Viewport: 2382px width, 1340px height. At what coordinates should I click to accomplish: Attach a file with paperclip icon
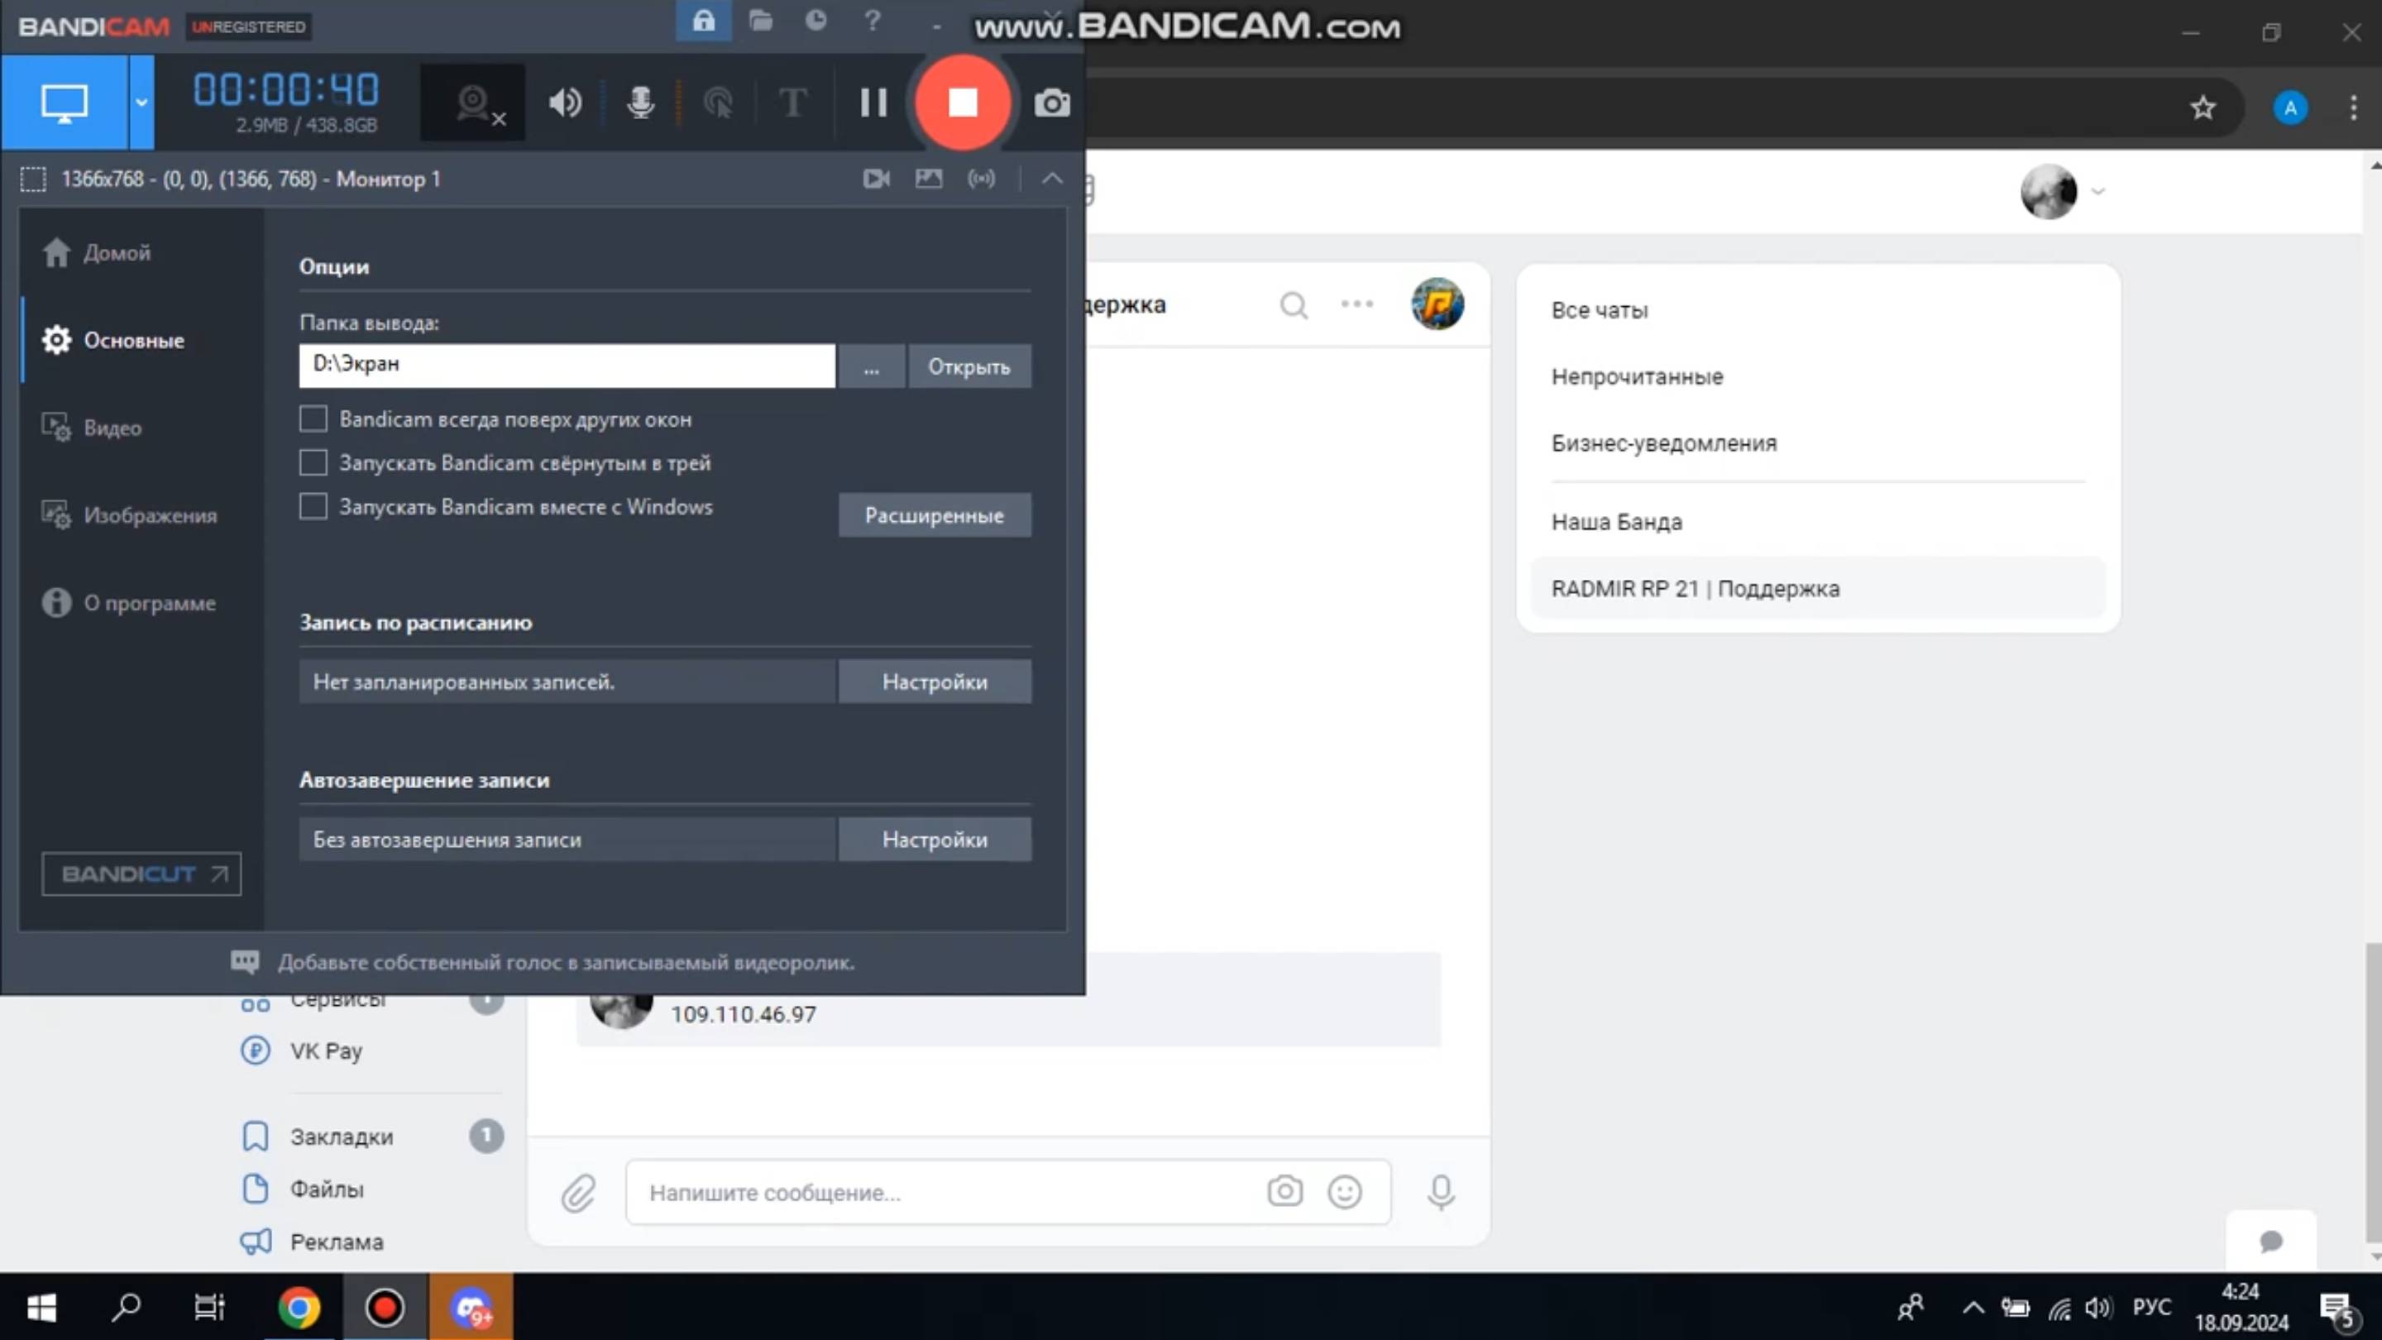pyautogui.click(x=578, y=1193)
